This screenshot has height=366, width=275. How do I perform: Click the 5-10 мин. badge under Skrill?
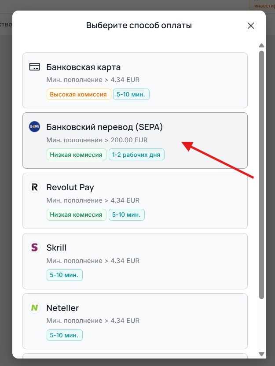64,275
